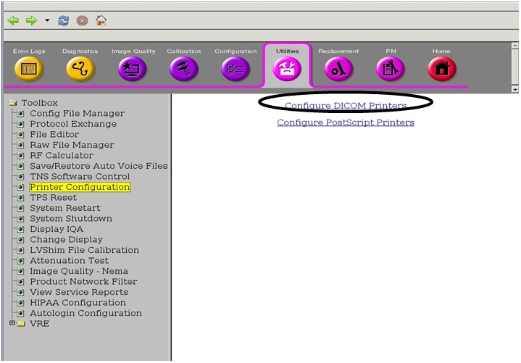Open the navigation history dropdown arrow
This screenshot has width=521, height=363.
click(47, 20)
